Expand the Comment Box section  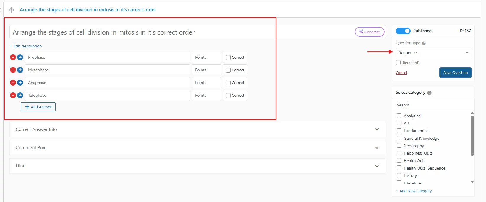[197, 148]
